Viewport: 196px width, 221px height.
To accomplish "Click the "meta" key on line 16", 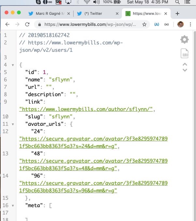I will coord(34,205).
